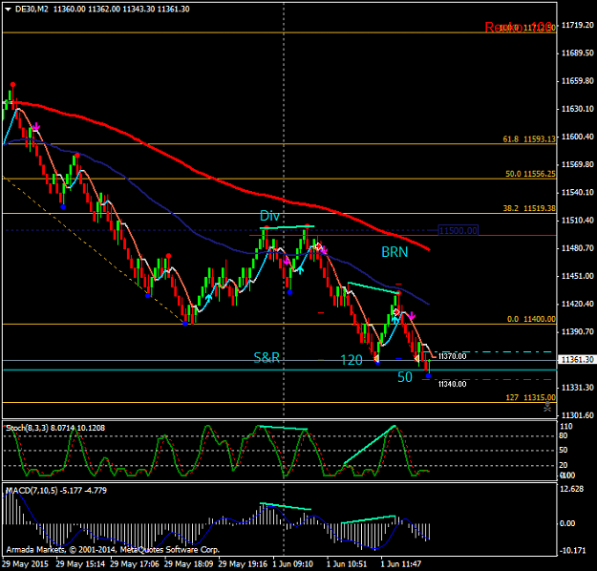Click the current price tag '11361.30'
The image size is (597, 571).
[x=577, y=360]
